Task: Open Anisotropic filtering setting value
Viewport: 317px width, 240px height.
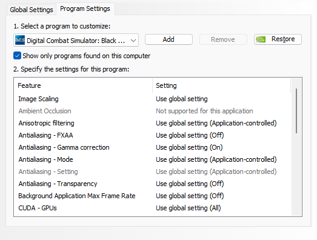Action: (216, 123)
